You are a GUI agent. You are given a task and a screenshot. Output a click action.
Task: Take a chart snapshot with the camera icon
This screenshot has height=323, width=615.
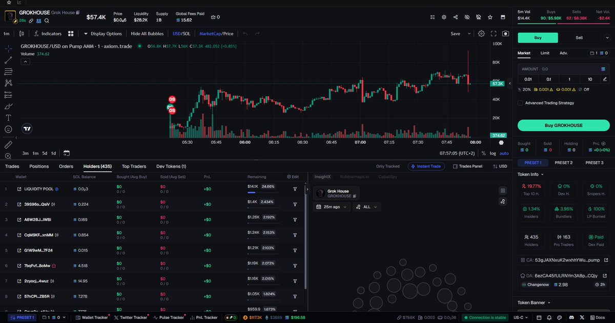click(506, 34)
